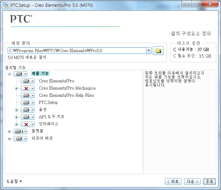The width and height of the screenshot is (221, 190).
Task: Select the 옵션 tree item
Action: (x=42, y=110)
